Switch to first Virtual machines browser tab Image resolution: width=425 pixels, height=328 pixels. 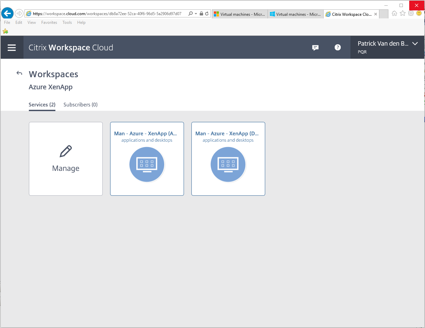point(240,14)
